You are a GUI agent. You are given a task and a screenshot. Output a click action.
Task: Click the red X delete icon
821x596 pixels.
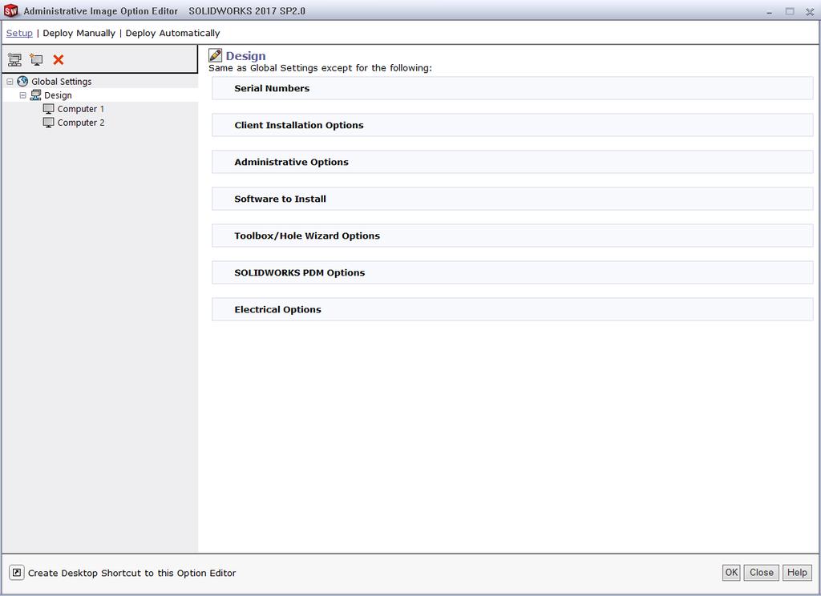58,59
